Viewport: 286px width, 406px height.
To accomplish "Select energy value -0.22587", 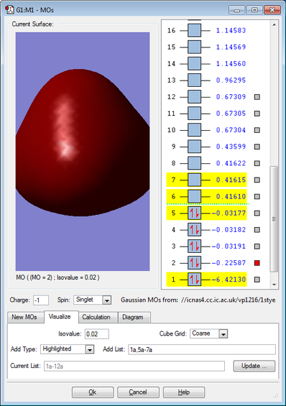I will click(228, 263).
